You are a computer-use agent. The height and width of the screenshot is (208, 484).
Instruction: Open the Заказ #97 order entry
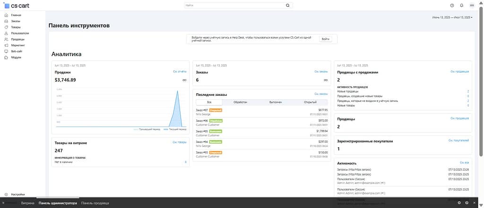pos(202,110)
